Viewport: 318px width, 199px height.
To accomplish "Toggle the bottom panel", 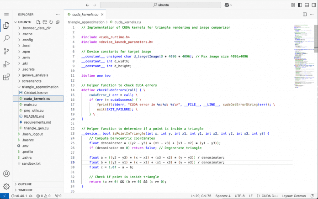I will tap(307, 5).
